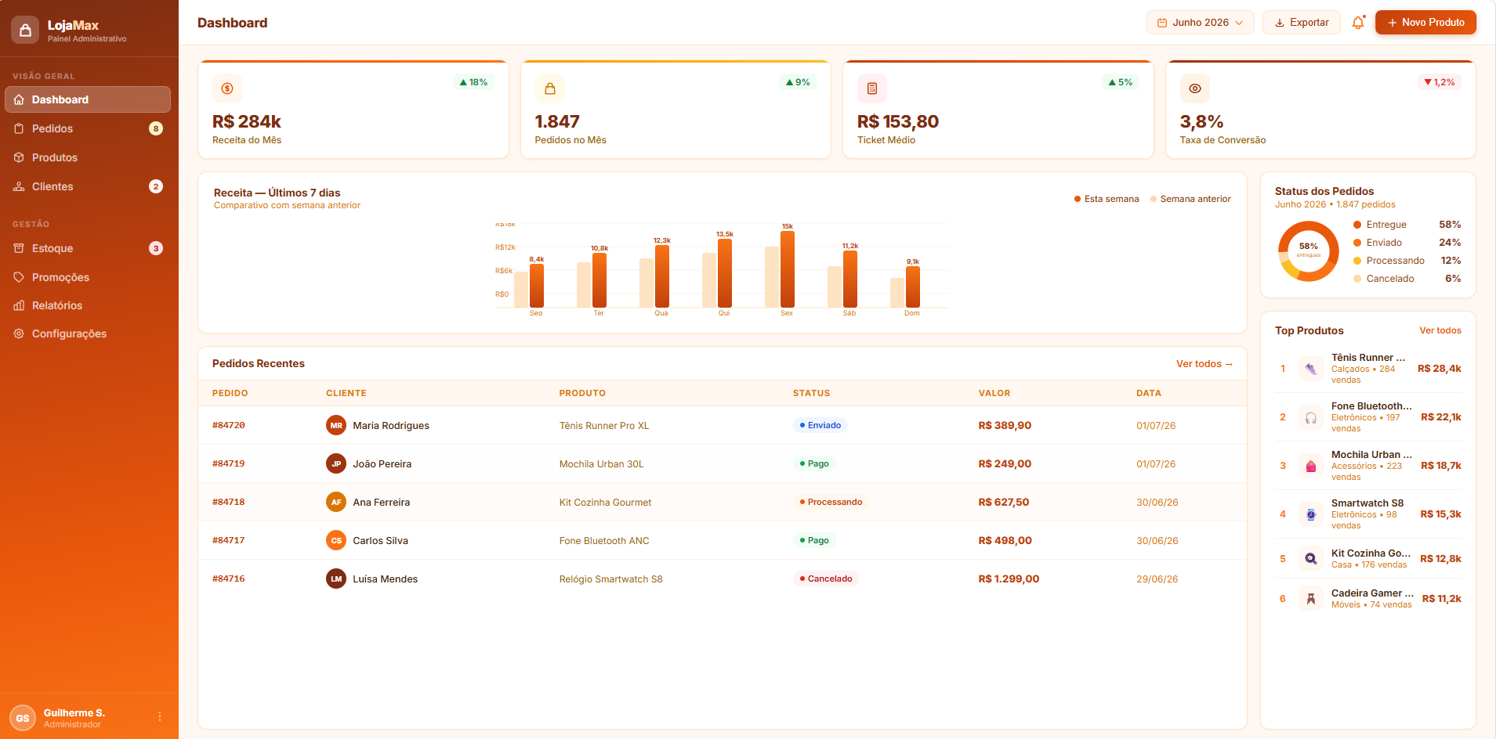Screen dimensions: 1496x739
Task: Click the Estoque badge showing 3
Action: click(156, 248)
